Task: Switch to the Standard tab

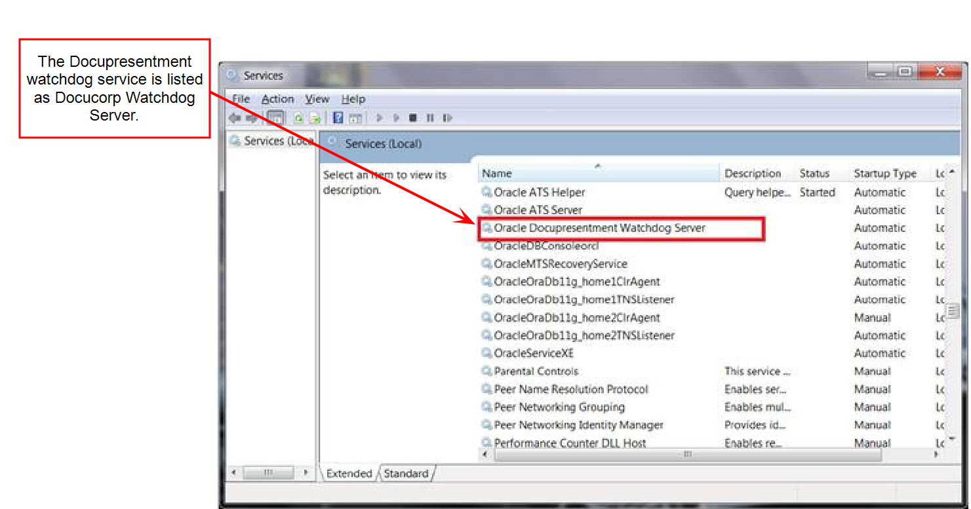Action: (406, 473)
